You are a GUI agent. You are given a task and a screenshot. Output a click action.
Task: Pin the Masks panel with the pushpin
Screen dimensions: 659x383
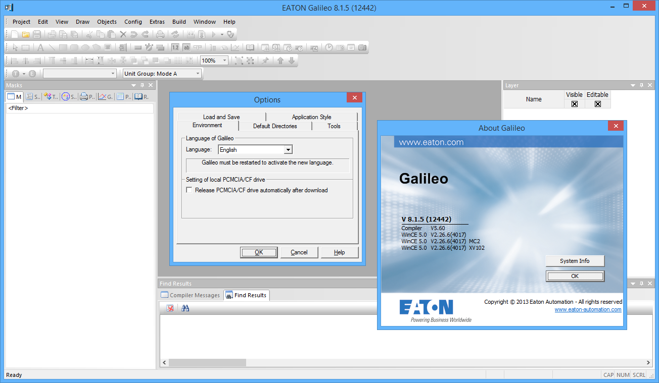pos(142,85)
